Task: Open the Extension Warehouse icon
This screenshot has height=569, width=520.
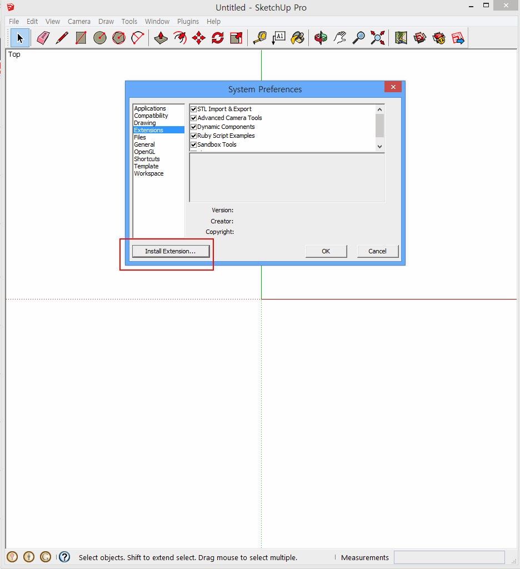Action: click(439, 38)
